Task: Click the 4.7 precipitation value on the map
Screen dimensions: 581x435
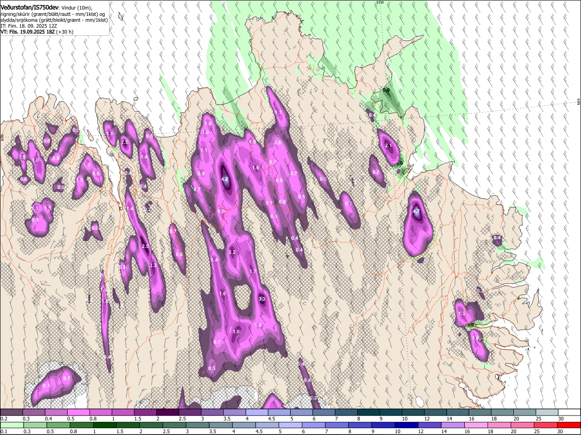Action: [416, 211]
